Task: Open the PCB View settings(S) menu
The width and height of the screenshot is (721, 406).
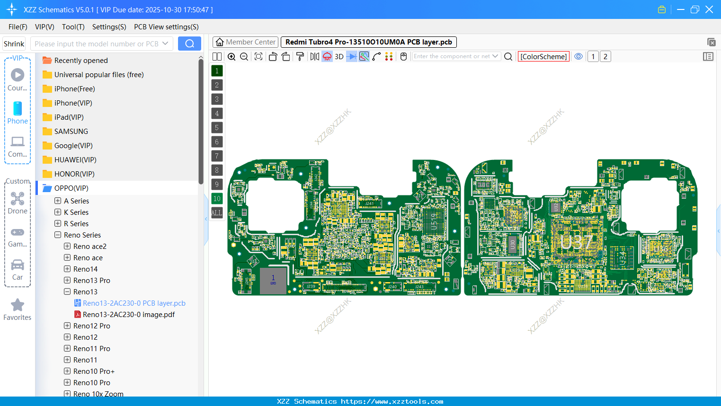Action: coord(166,27)
